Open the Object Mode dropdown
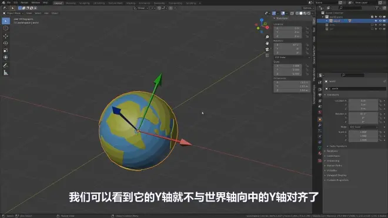 (x=13, y=13)
